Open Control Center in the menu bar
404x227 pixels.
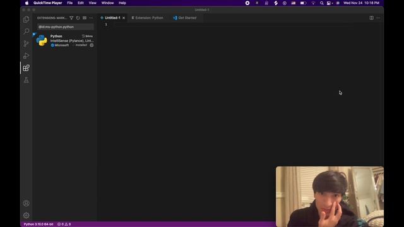coord(330,3)
